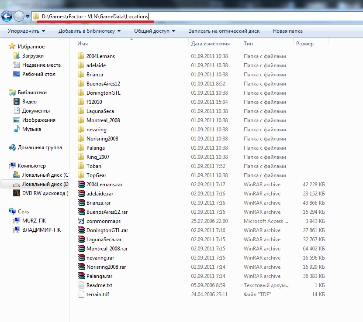Sort by Дата изменения column header
This screenshot has height=322, width=363.
pyautogui.click(x=210, y=44)
